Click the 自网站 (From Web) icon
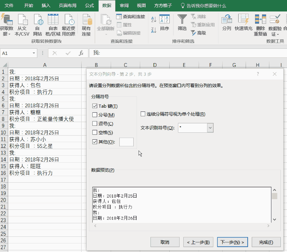The width and height of the screenshot is (287, 252). click(x=38, y=25)
